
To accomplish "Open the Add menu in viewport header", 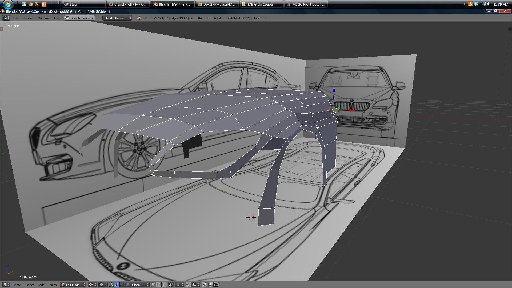I will pyautogui.click(x=42, y=285).
